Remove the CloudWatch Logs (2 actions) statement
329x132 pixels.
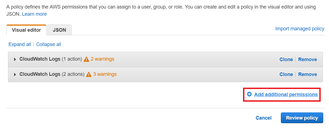[307, 74]
